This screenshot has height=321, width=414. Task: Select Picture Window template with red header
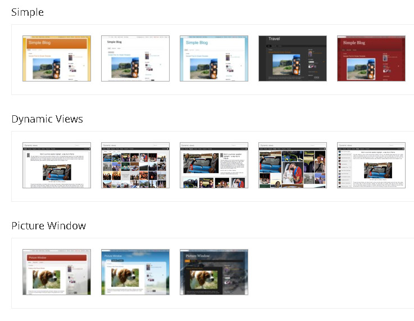[x=57, y=272]
